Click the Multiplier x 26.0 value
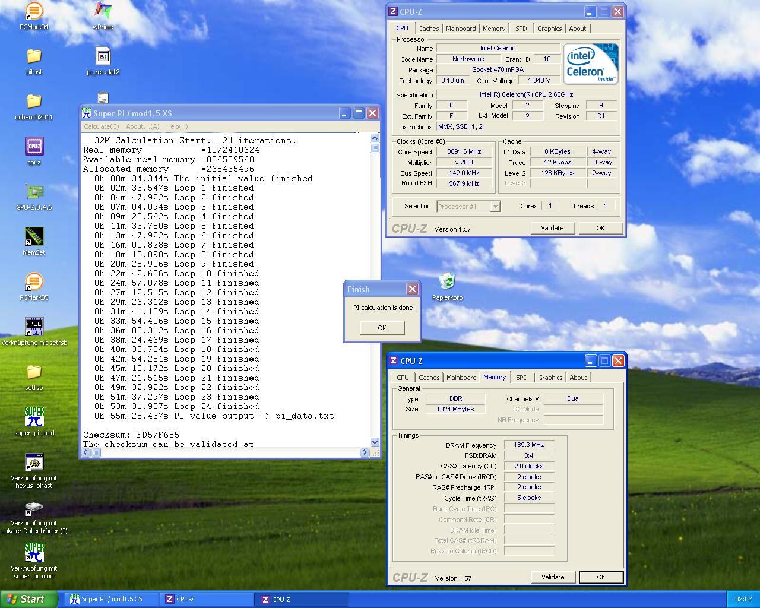This screenshot has height=608, width=760. [x=464, y=163]
